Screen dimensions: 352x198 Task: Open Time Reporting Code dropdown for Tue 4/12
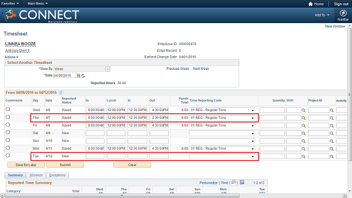[222, 156]
